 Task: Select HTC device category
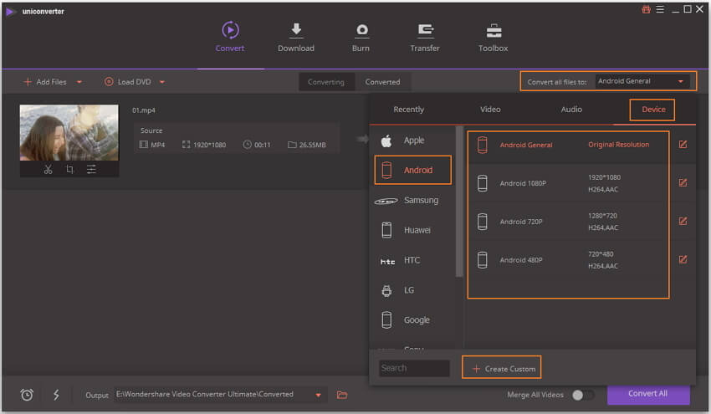tap(412, 260)
